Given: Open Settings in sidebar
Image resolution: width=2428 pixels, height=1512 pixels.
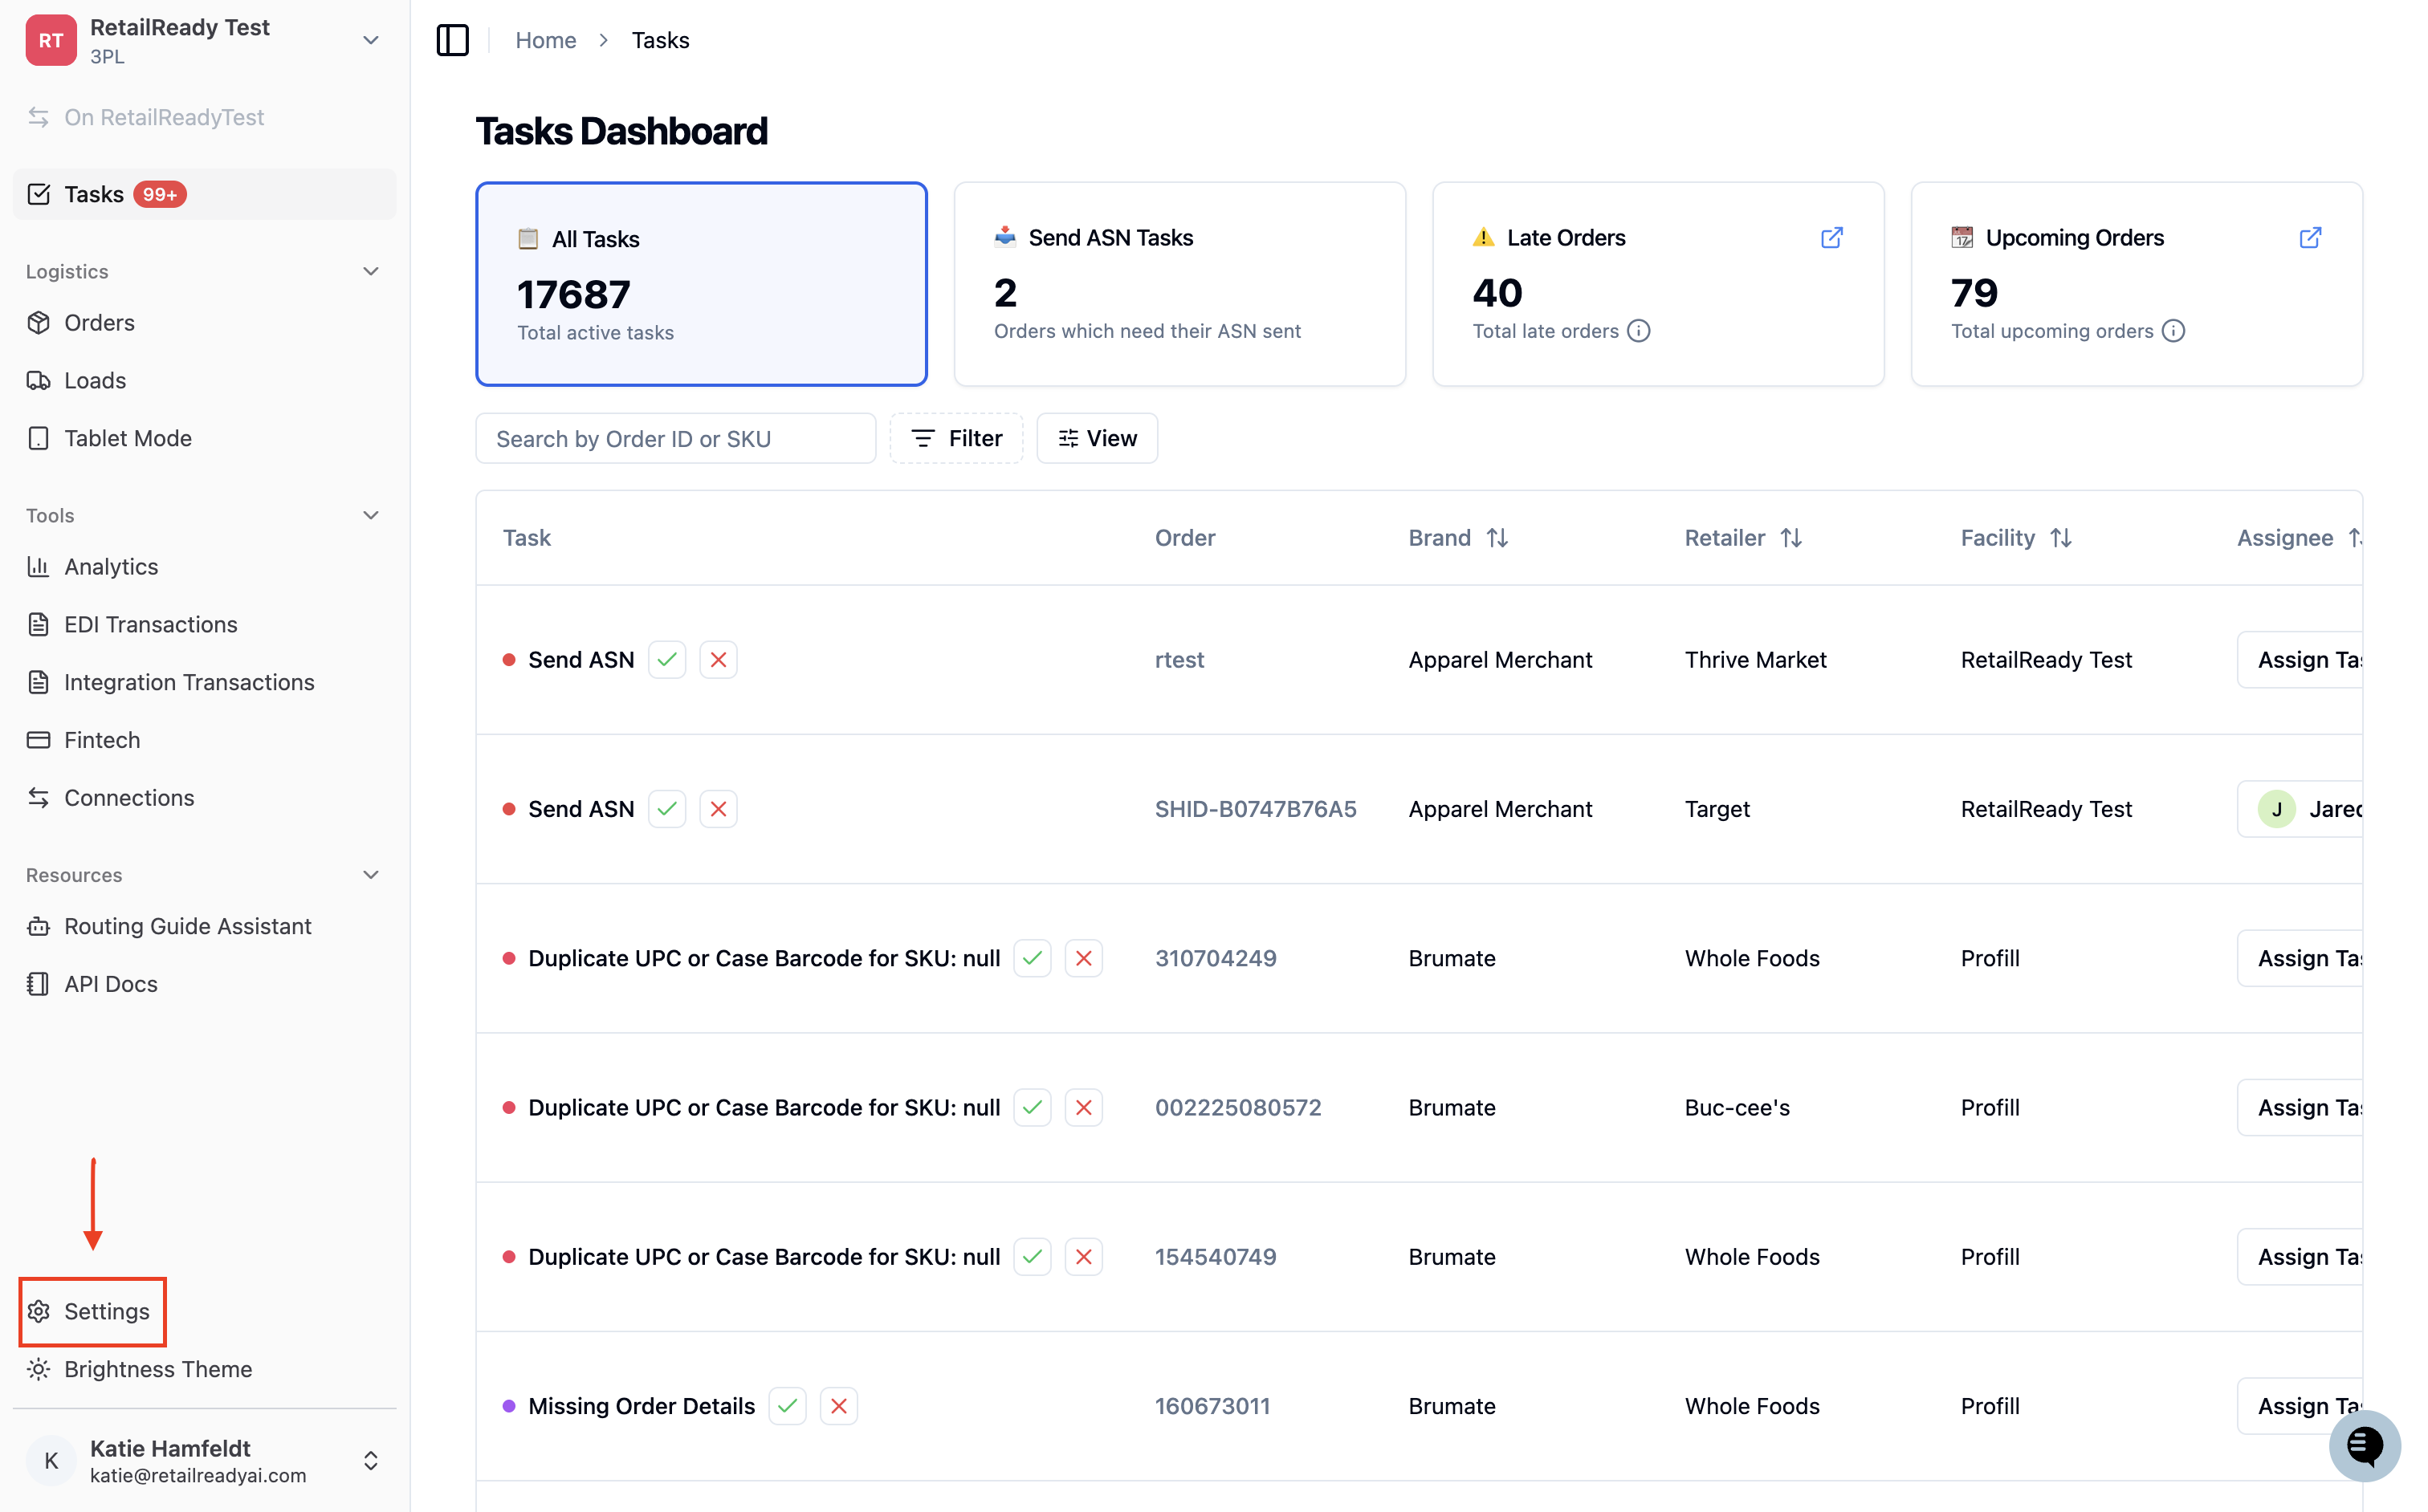Looking at the screenshot, I should tap(92, 1311).
